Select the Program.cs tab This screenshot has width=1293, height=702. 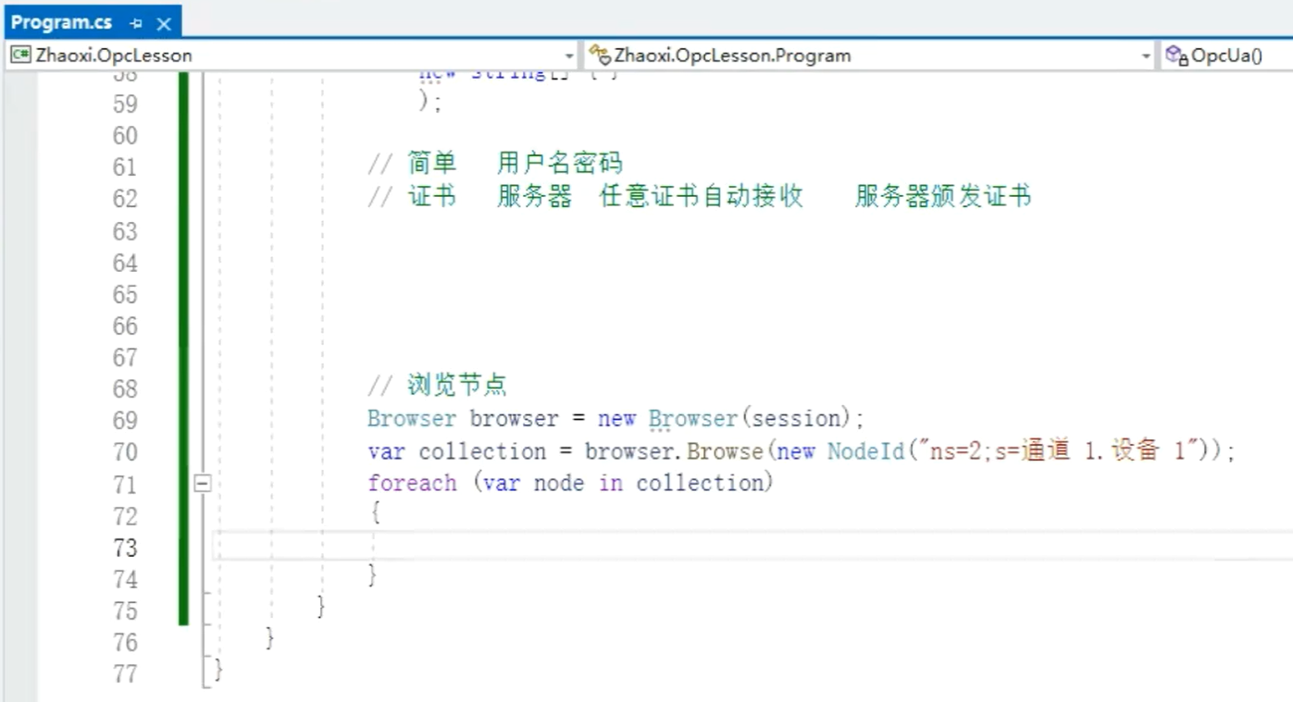[61, 23]
